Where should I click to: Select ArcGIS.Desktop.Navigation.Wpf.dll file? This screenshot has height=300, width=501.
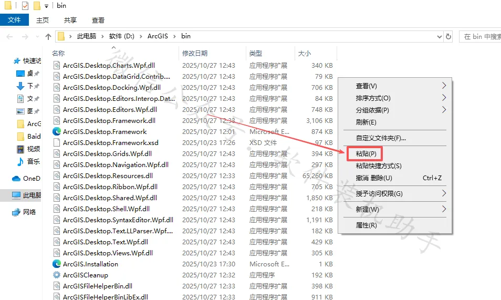[x=116, y=165]
